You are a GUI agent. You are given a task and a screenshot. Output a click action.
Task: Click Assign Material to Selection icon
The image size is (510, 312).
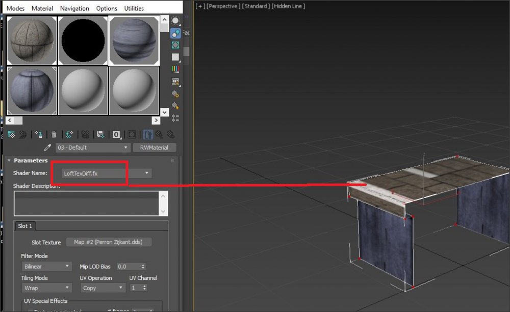pos(38,134)
